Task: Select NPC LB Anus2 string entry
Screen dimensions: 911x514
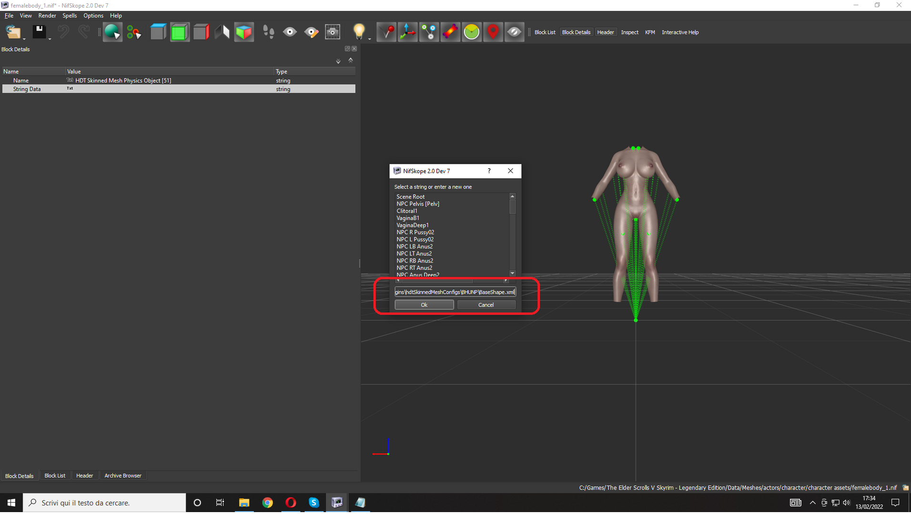Action: pos(415,247)
